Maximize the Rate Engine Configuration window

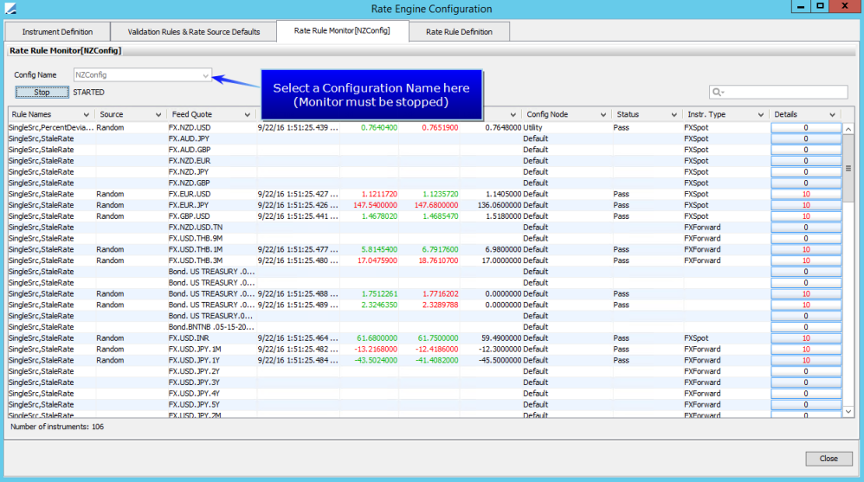(820, 6)
